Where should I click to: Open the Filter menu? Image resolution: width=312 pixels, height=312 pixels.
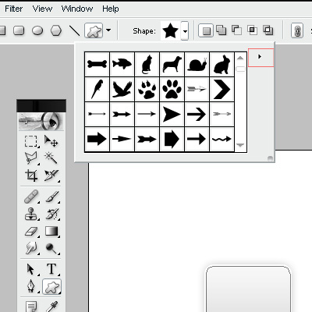point(14,9)
